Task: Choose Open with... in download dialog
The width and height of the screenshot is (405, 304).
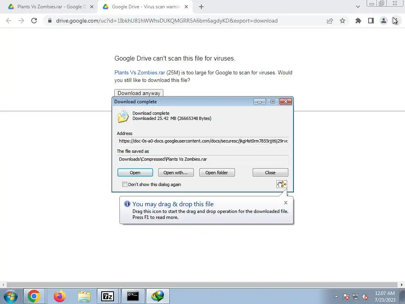Action: [176, 173]
